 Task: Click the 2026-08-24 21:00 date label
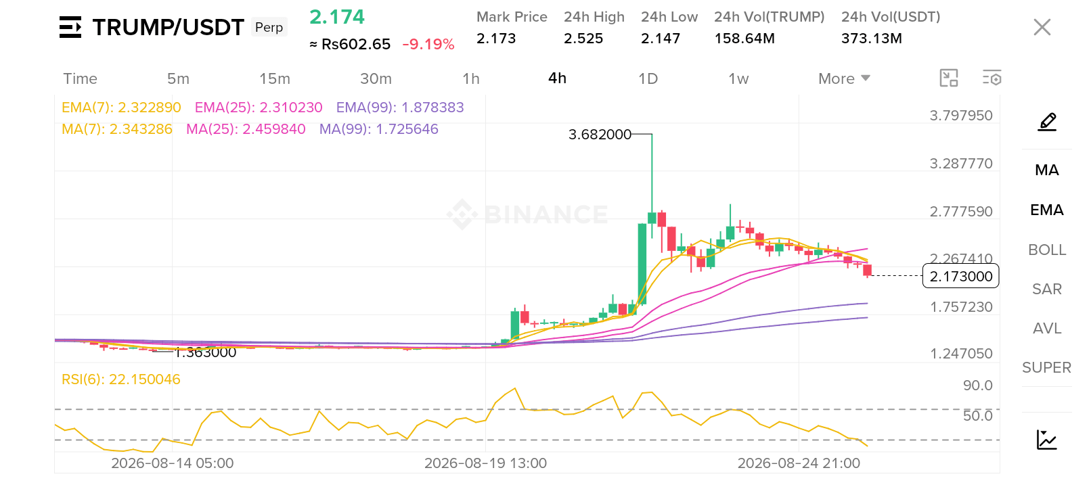(x=799, y=463)
